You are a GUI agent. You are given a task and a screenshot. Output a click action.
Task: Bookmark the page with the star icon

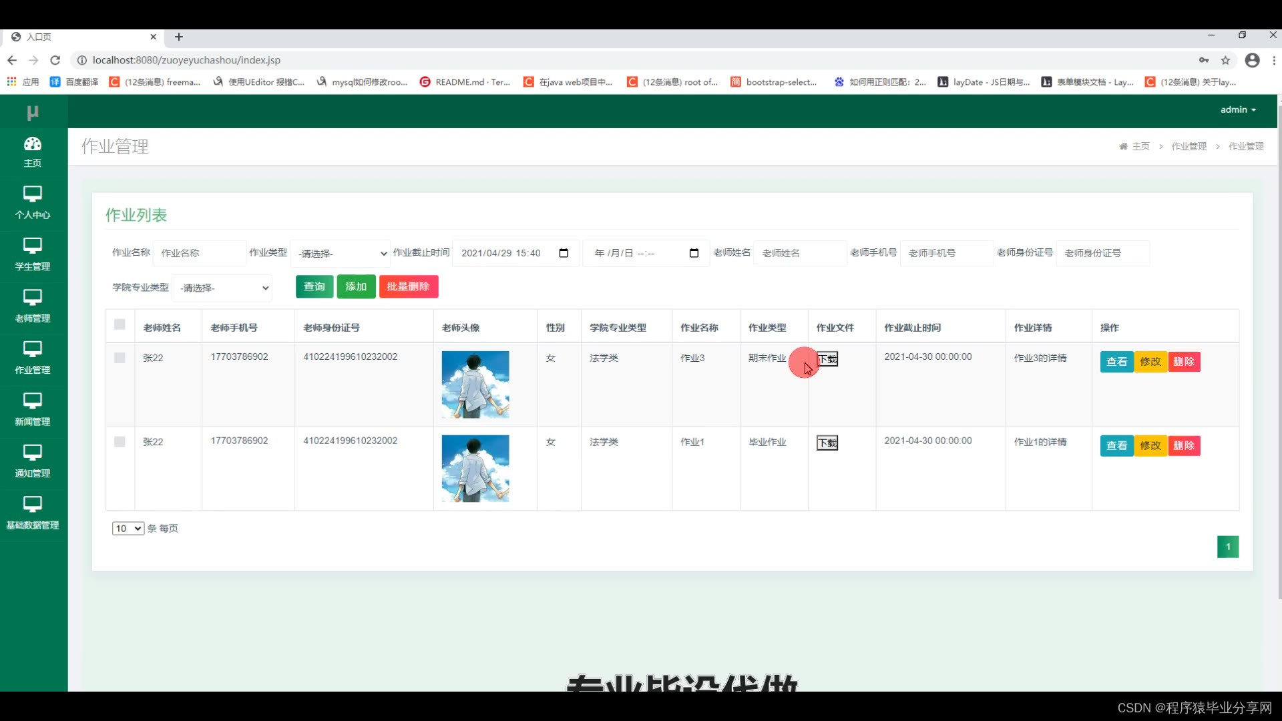[x=1225, y=60]
